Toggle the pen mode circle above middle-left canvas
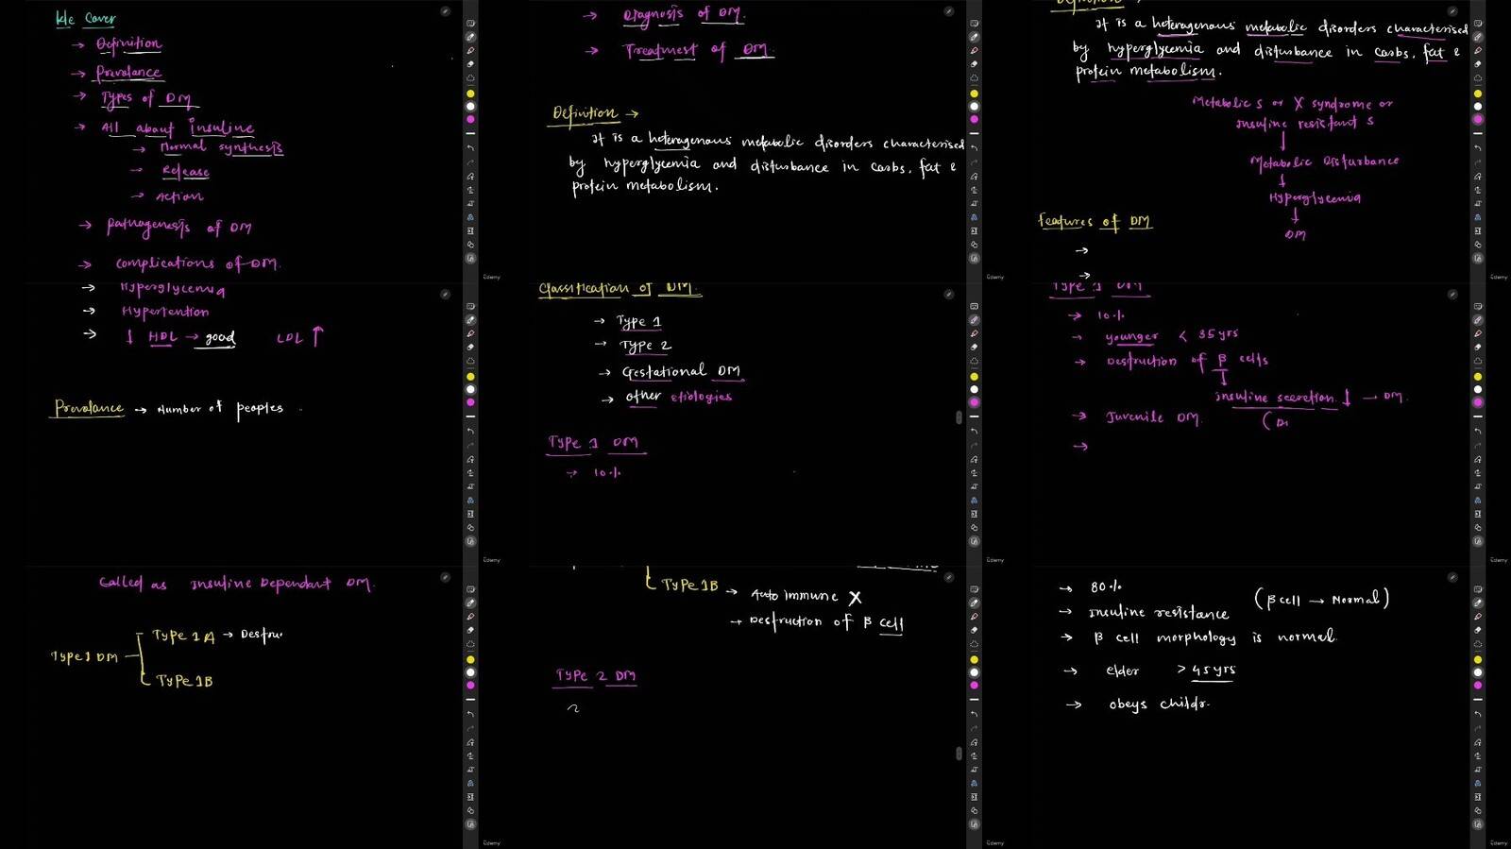1511x849 pixels. point(445,295)
